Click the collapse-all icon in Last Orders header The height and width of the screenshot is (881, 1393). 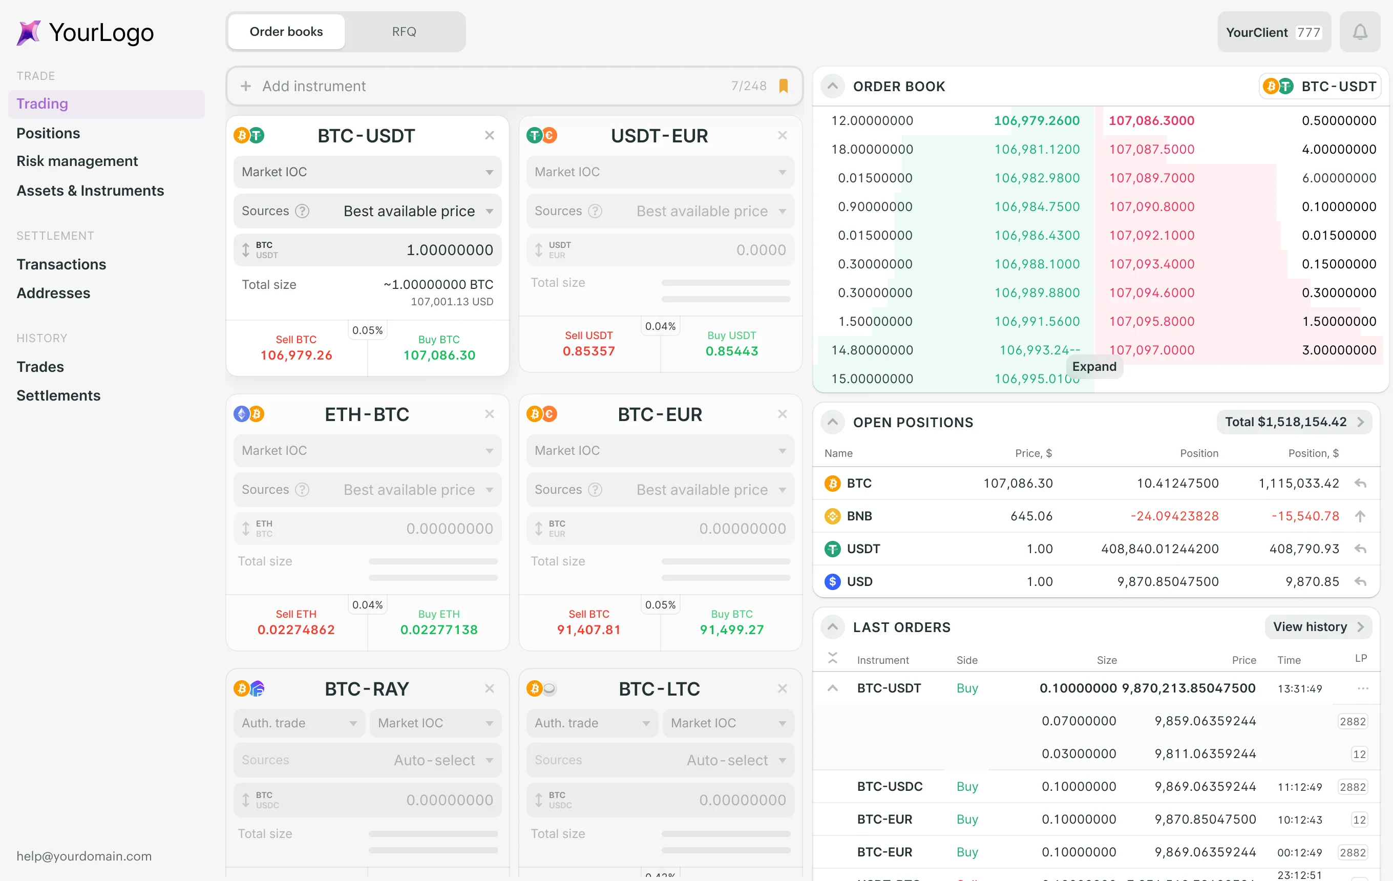pyautogui.click(x=832, y=658)
